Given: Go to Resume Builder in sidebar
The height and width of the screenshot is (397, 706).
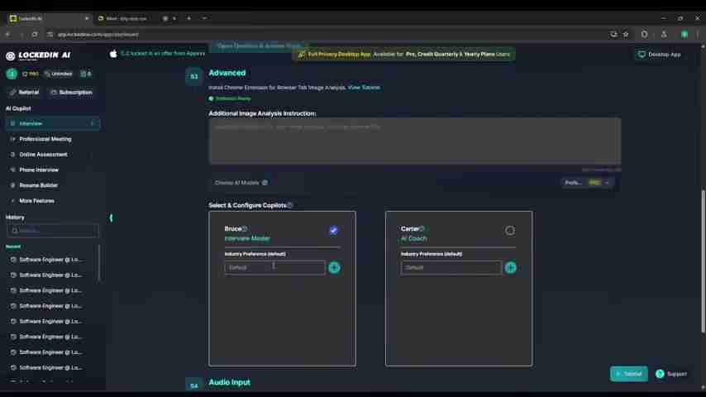Looking at the screenshot, I should tap(39, 185).
